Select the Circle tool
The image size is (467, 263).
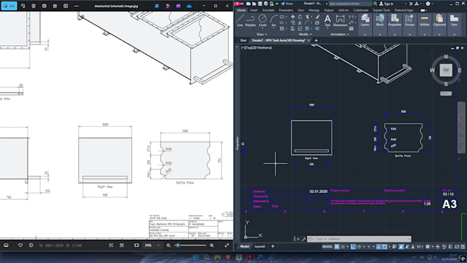[x=262, y=21]
